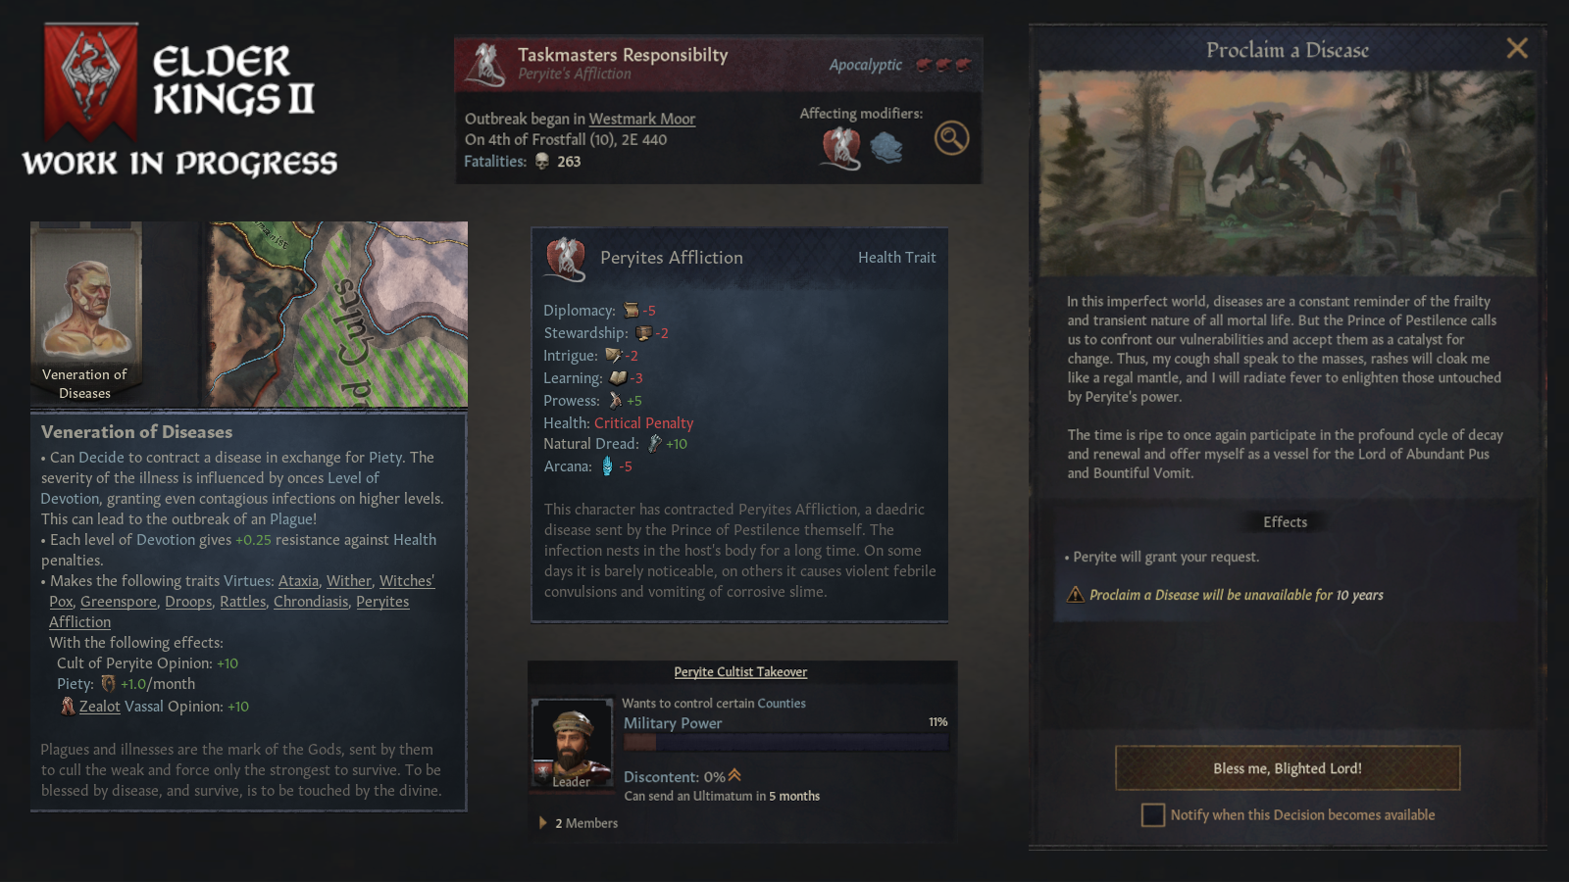
Task: Open the Greenspore trait link
Action: 119,602
